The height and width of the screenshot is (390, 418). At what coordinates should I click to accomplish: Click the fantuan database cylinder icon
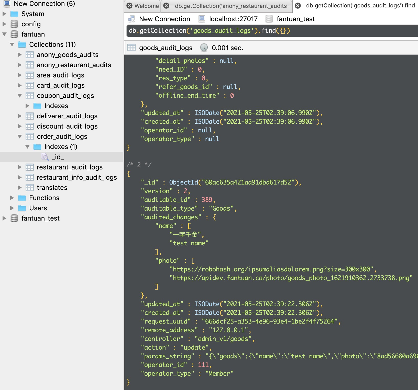(x=14, y=34)
